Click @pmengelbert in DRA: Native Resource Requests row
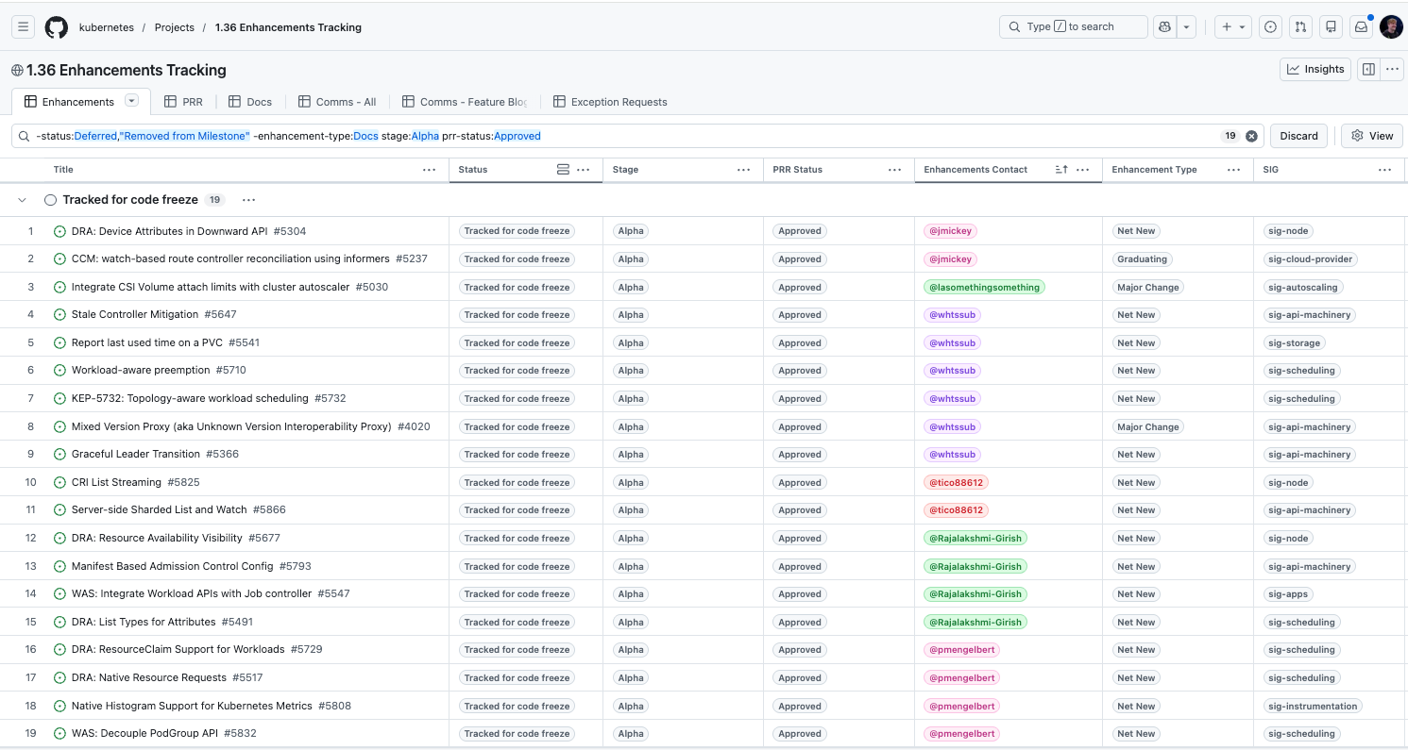This screenshot has height=750, width=1408. pos(961,677)
